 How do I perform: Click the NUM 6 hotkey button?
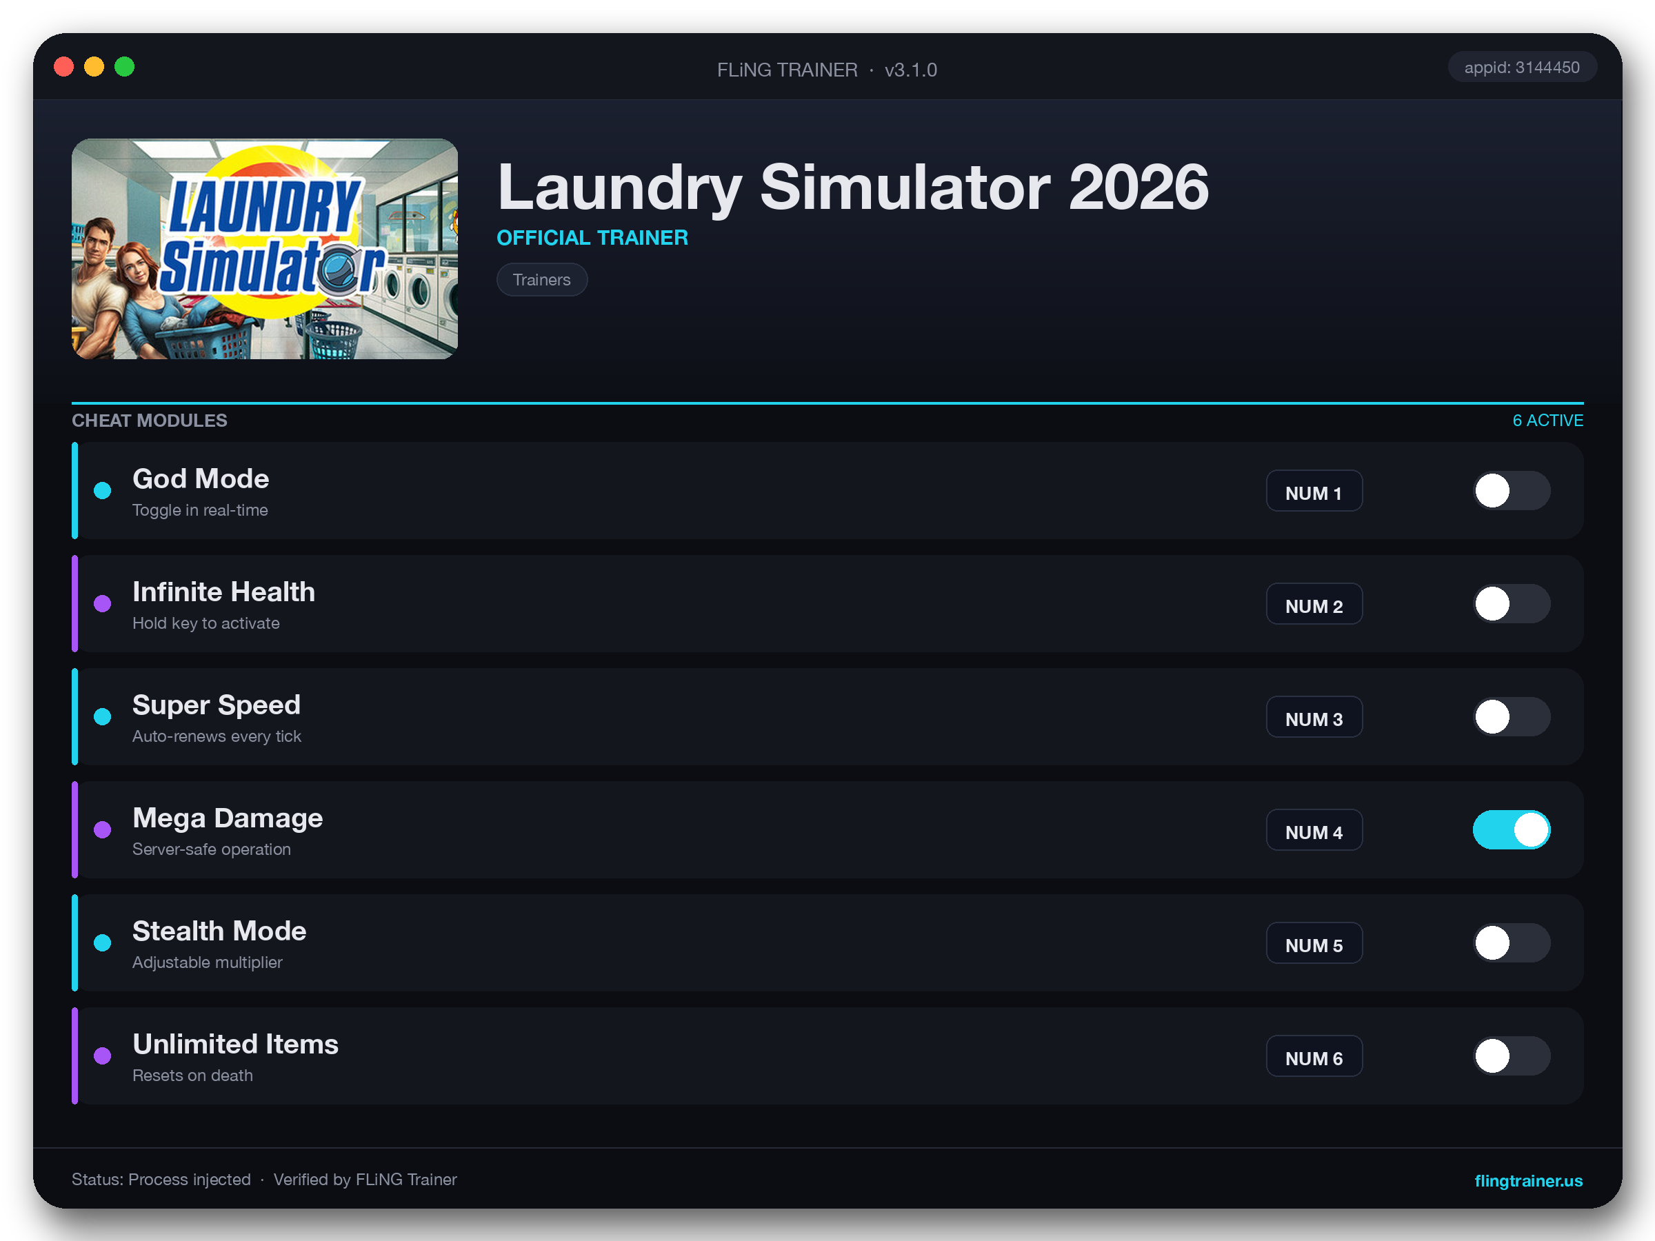1314,1056
